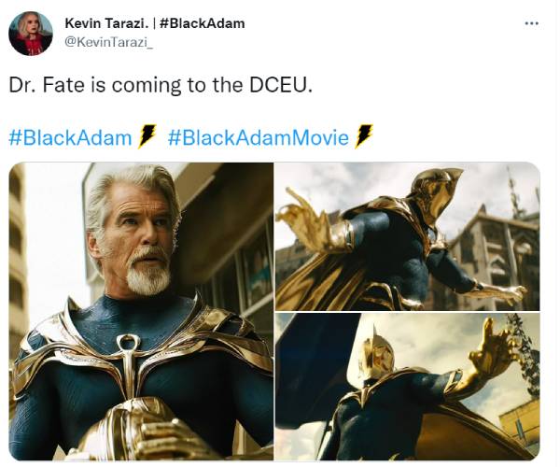The image size is (560, 467).
Task: Select the tweet text about Dr. Fate
Action: tap(161, 85)
